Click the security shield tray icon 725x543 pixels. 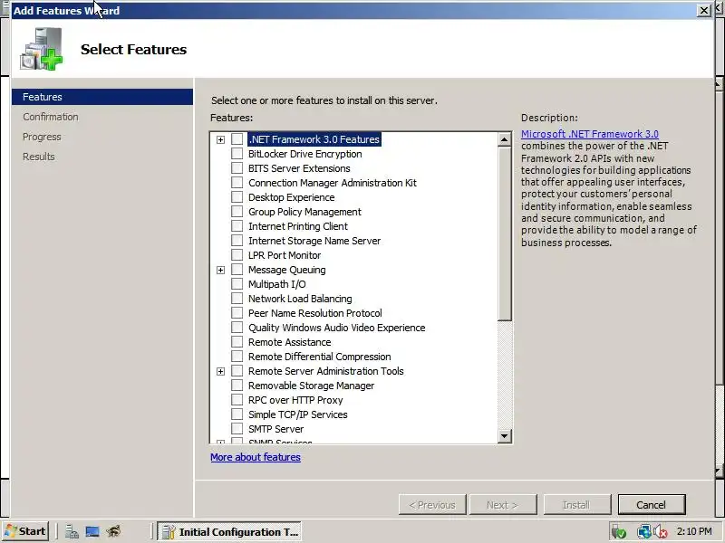click(x=618, y=532)
